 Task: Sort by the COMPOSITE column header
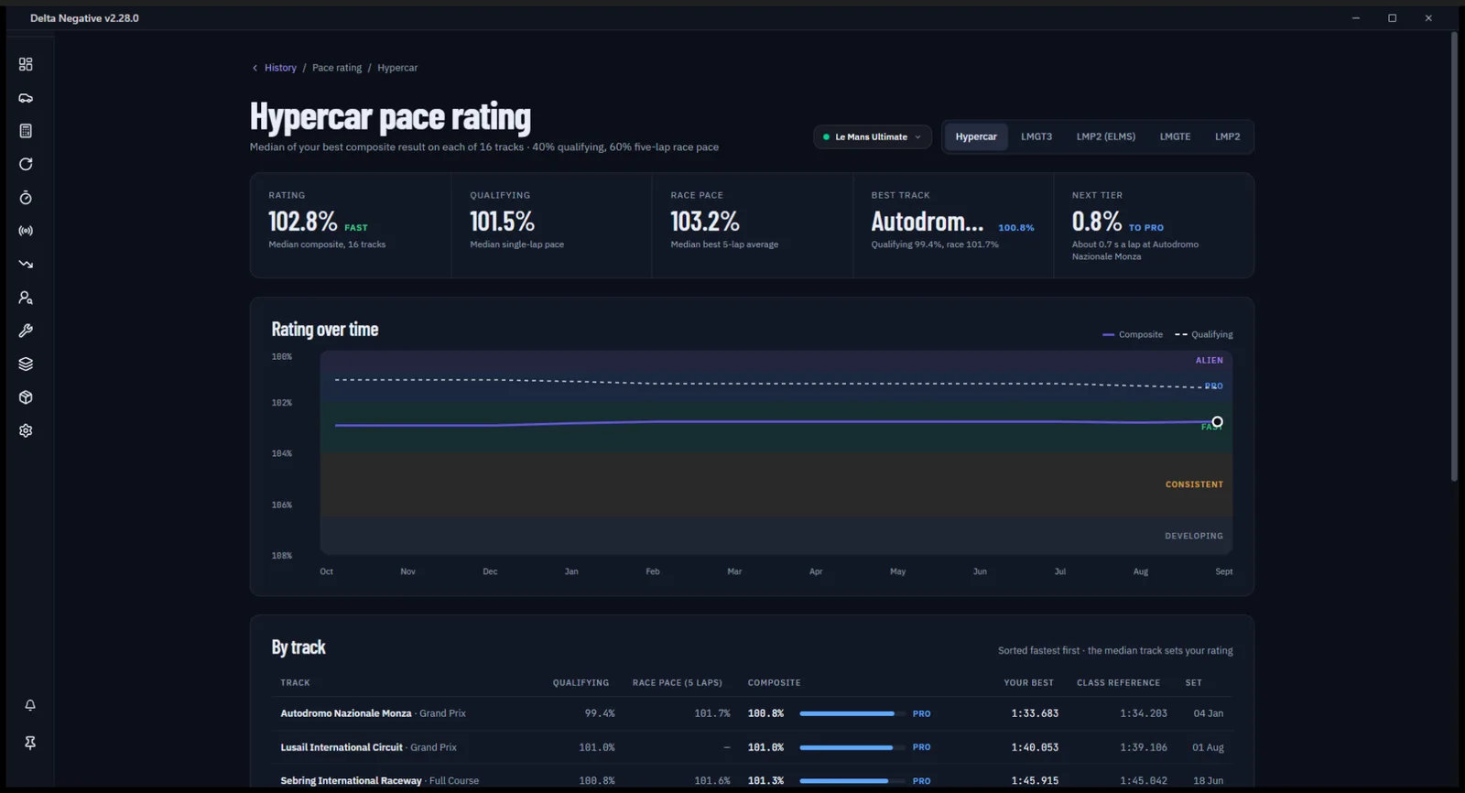[x=774, y=682]
